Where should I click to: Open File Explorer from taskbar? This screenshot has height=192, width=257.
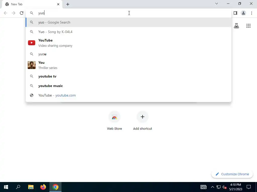pos(31,187)
